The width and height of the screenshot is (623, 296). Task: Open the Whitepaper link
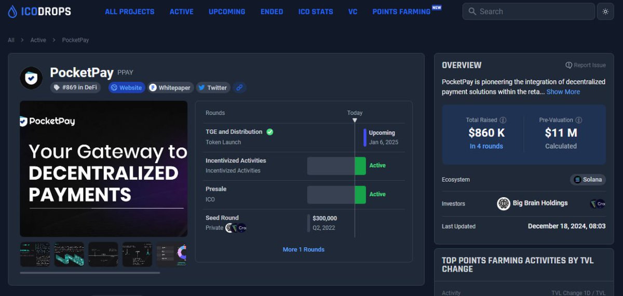coord(170,88)
